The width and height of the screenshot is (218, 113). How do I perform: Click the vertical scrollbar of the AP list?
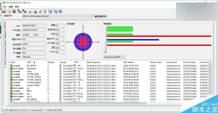pos(210,79)
